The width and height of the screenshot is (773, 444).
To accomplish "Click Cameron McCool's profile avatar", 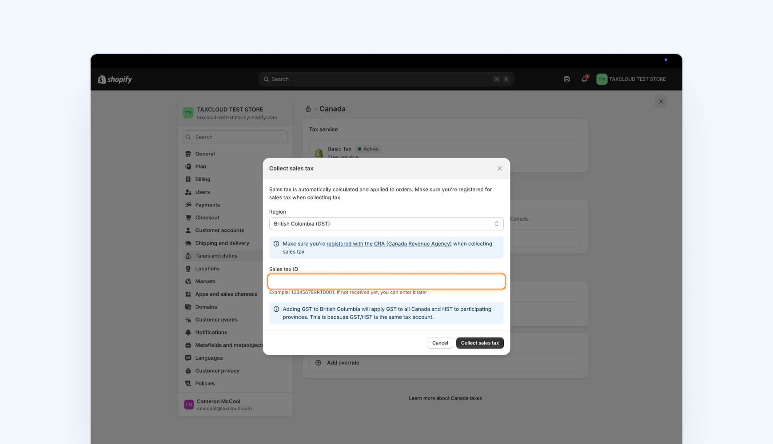I will tap(188, 404).
